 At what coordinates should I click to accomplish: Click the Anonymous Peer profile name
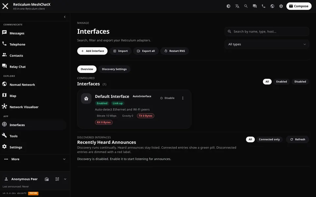coord(24,179)
